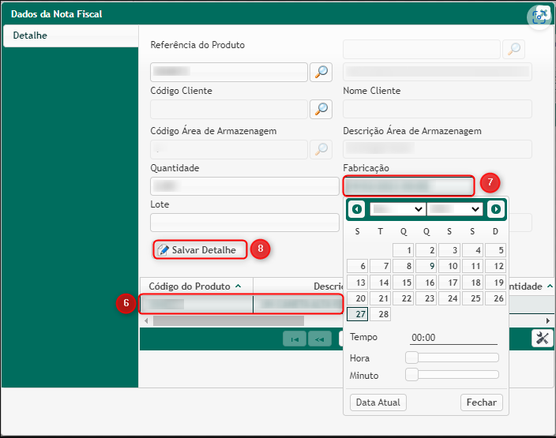Screen dimensions: 556x438
Task: Click the screenshot capture icon at top right
Action: tap(540, 17)
